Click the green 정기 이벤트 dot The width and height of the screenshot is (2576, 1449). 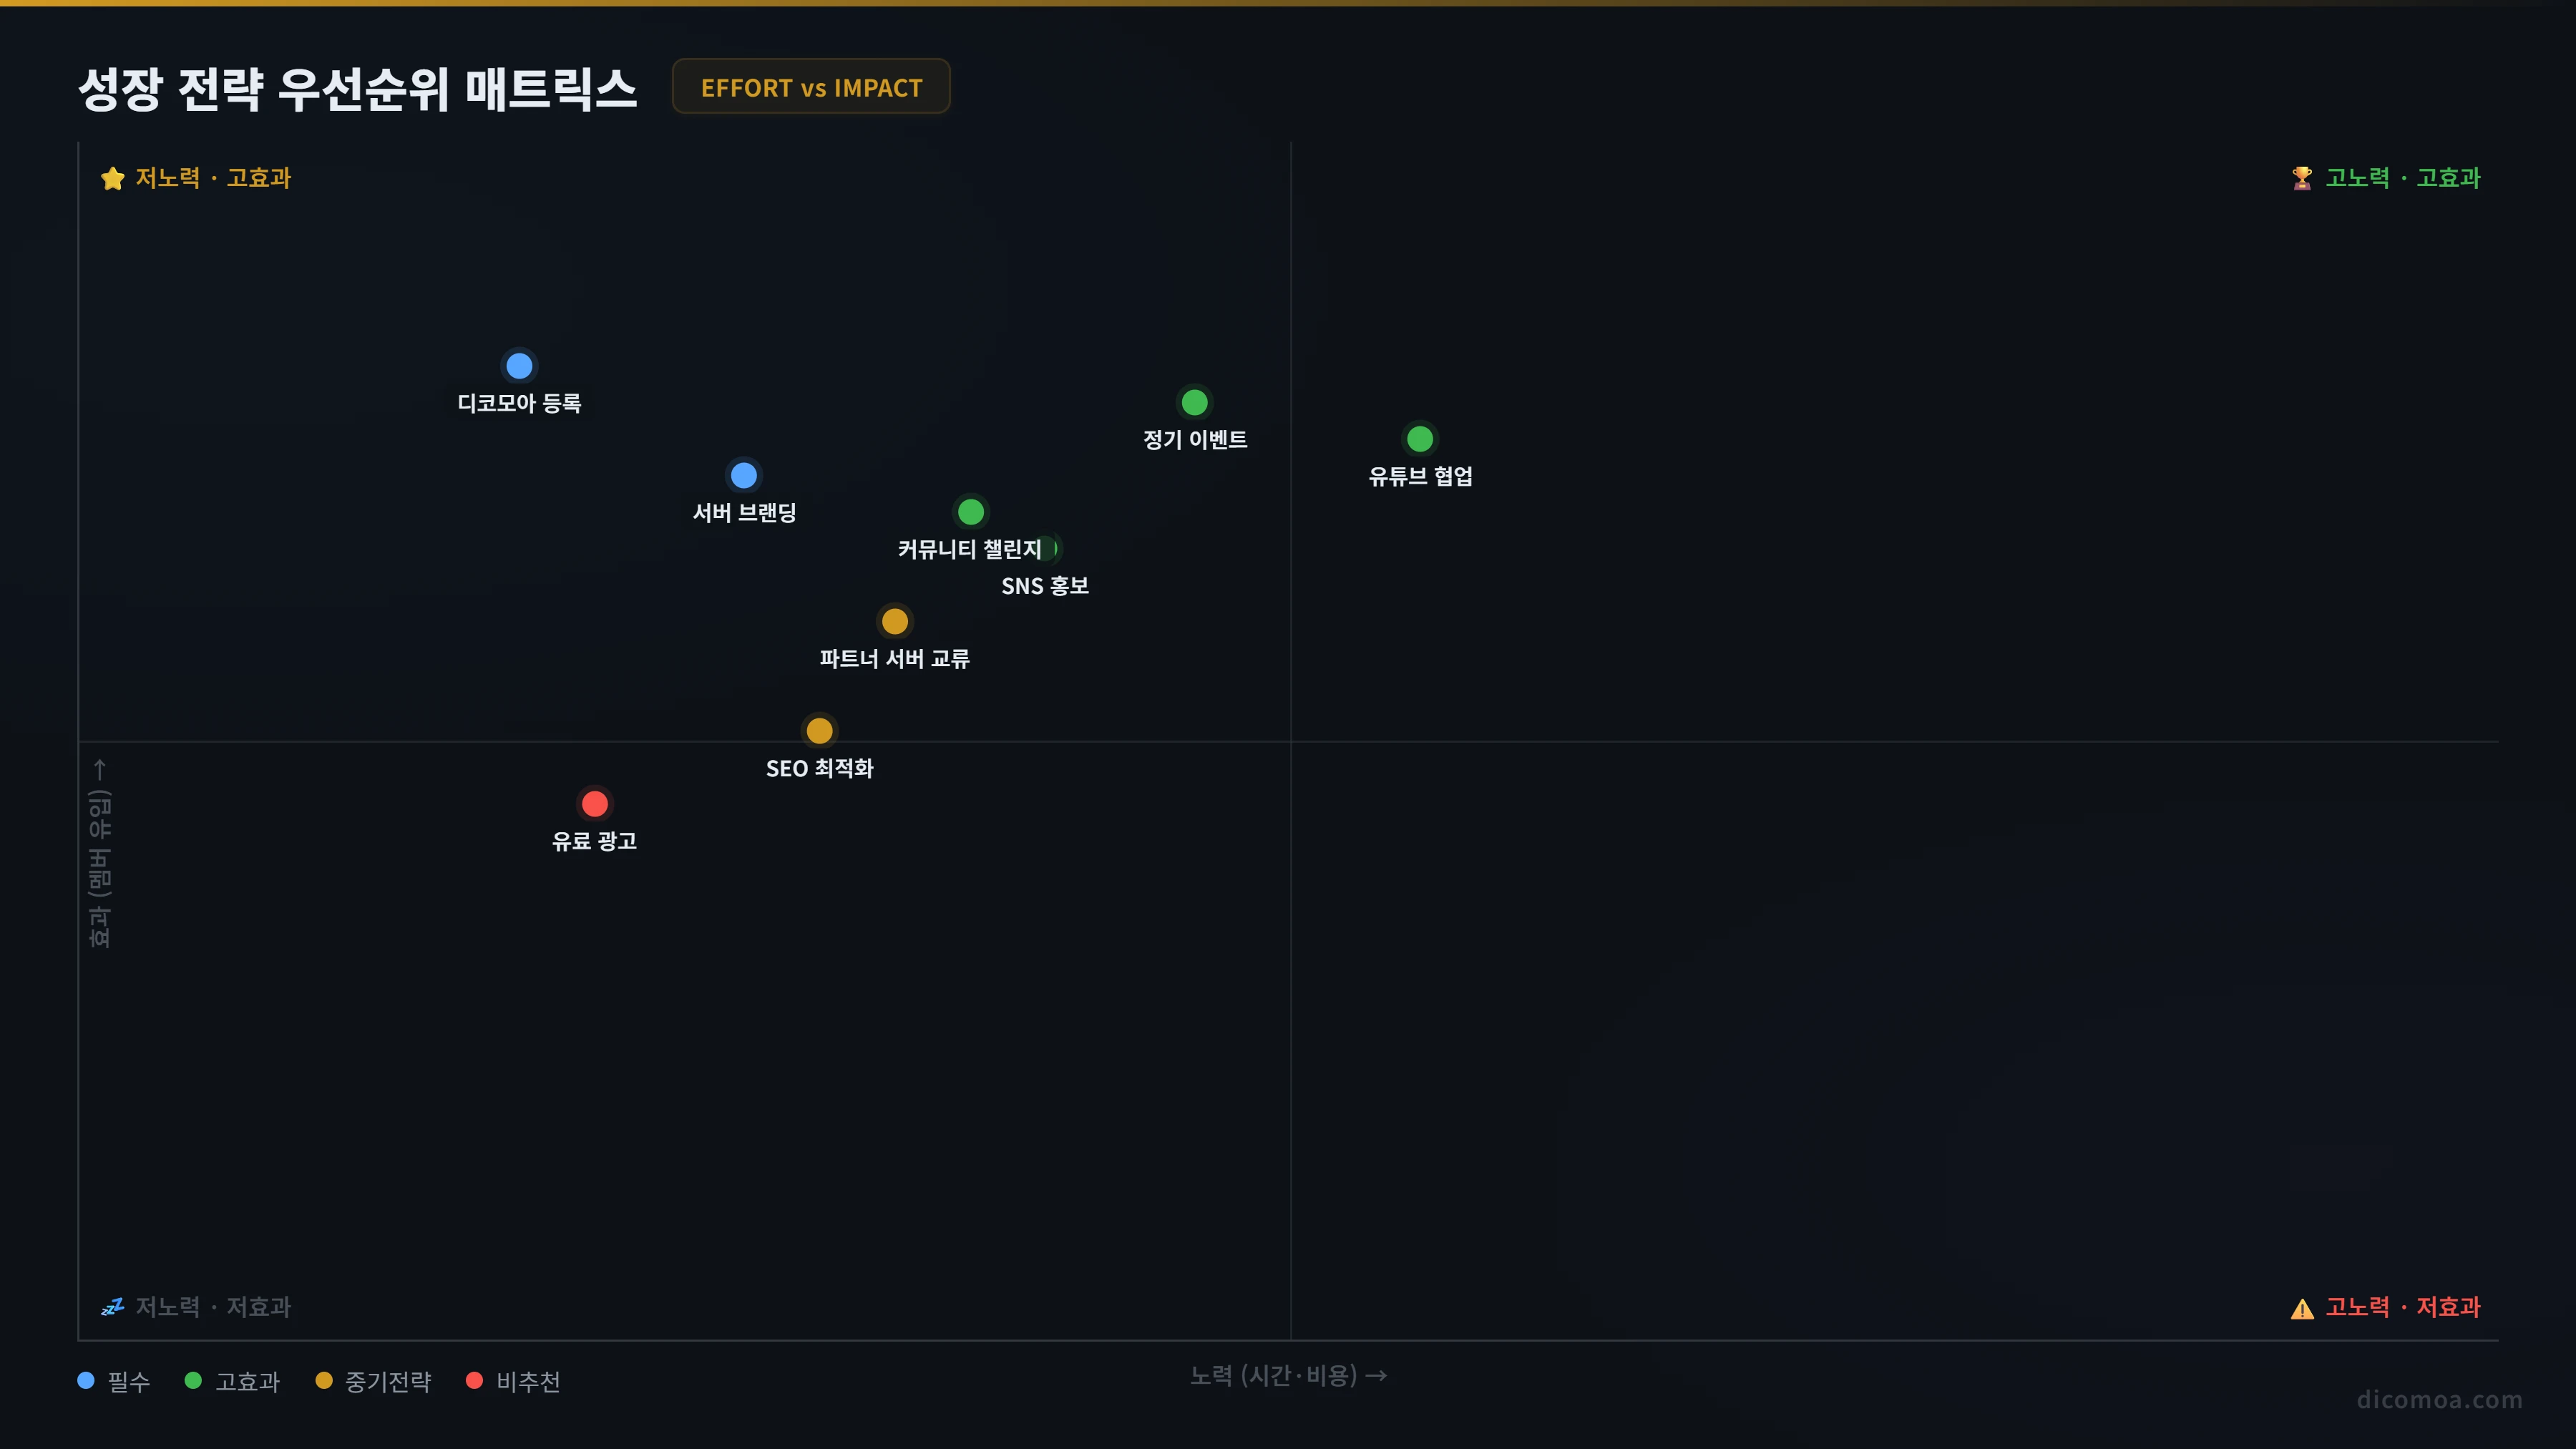tap(1195, 402)
